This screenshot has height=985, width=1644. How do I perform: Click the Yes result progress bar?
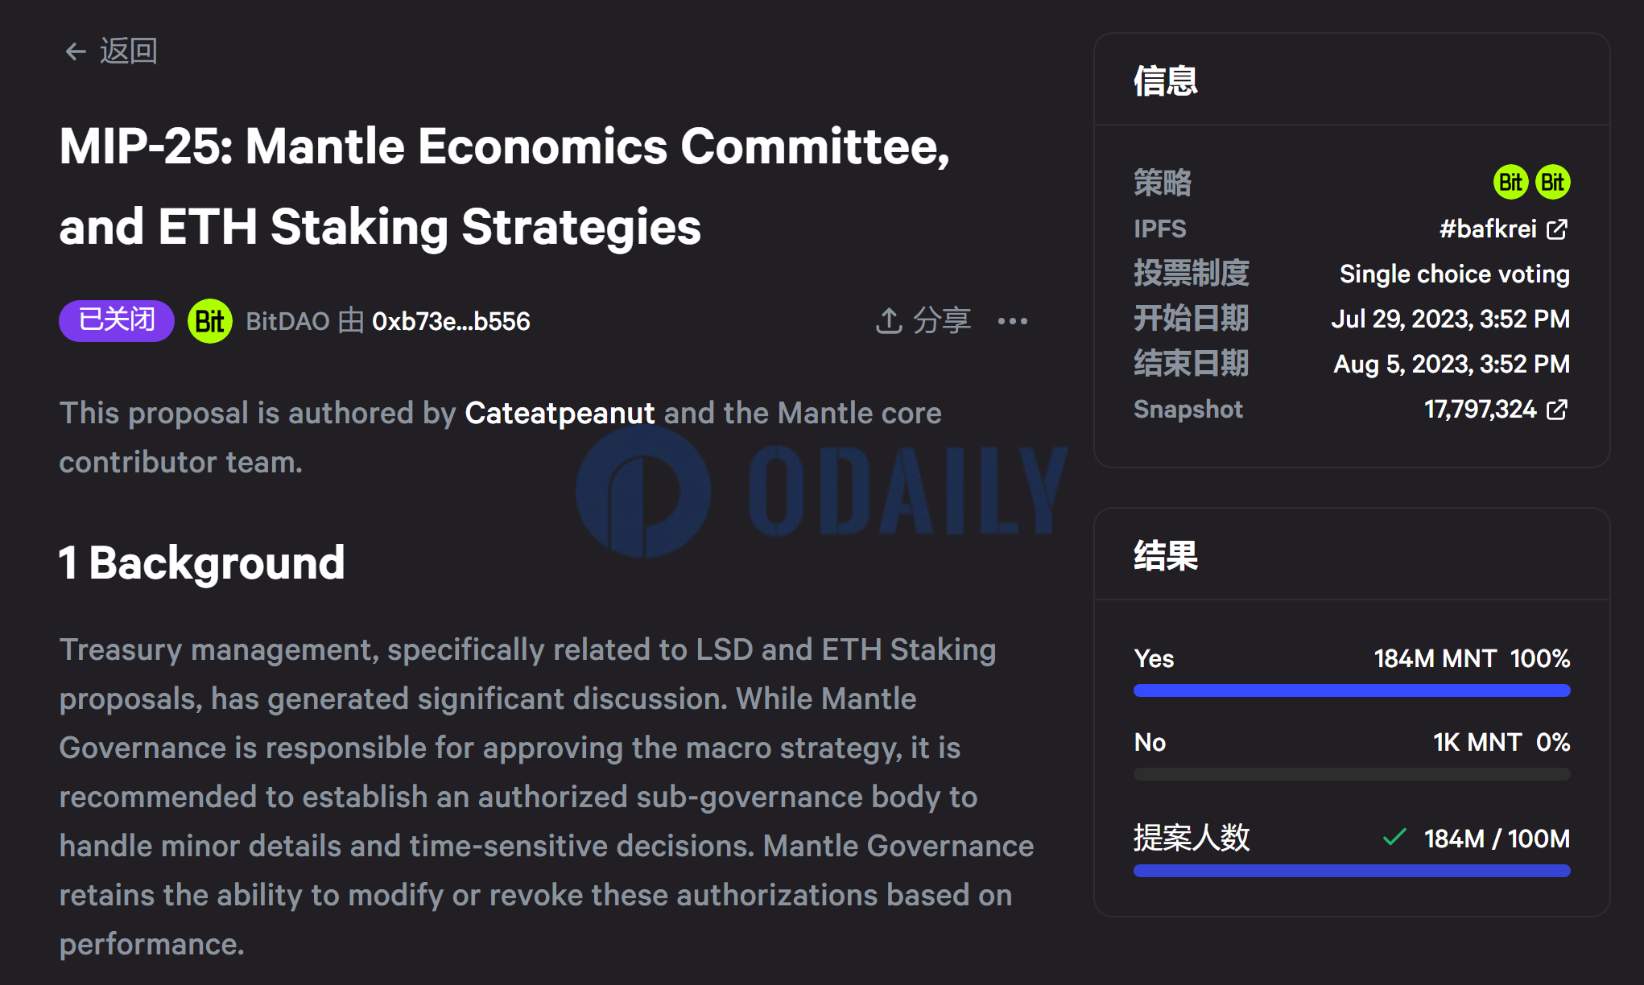(x=1352, y=690)
